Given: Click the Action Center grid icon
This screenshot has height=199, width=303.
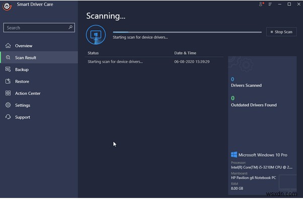Looking at the screenshot, I should click(8, 93).
